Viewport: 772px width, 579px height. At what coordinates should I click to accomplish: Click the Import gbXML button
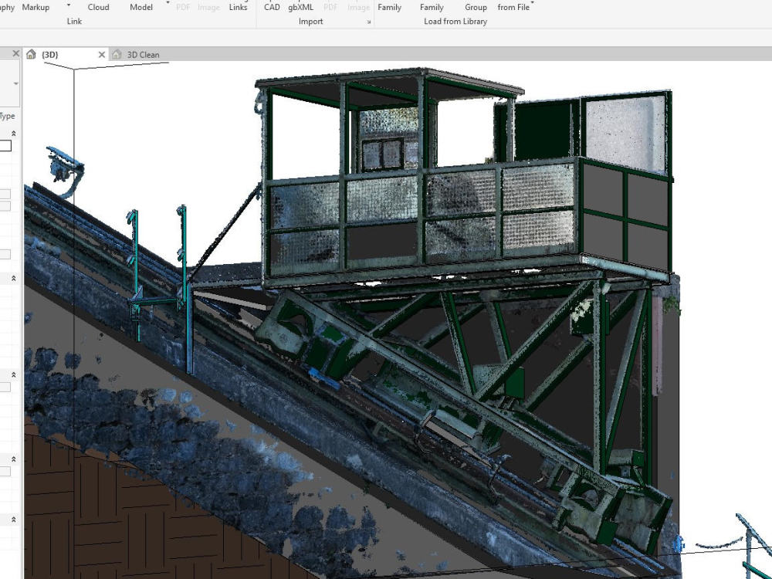[300, 7]
